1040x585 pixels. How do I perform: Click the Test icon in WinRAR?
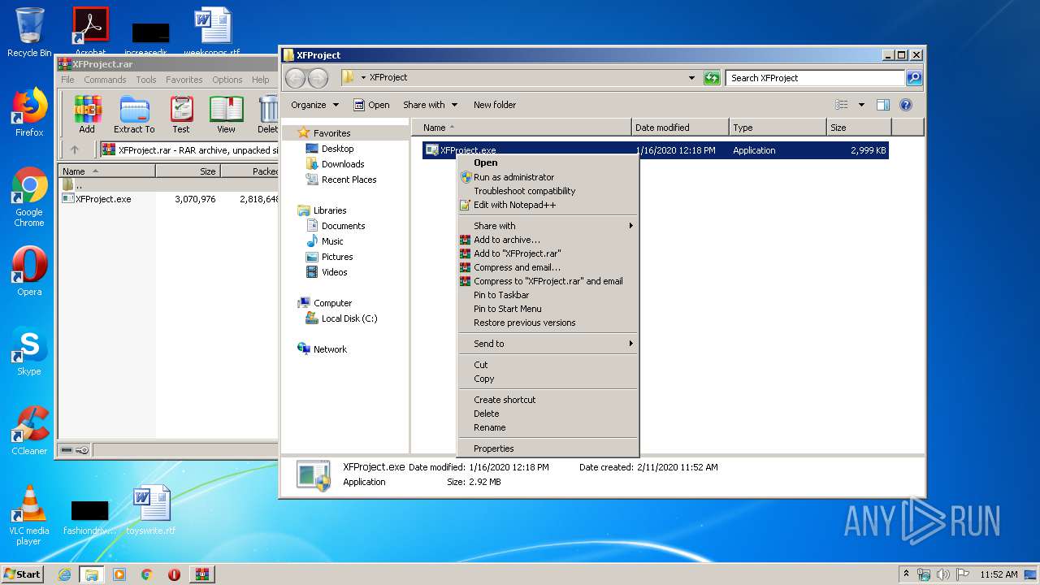click(x=181, y=115)
